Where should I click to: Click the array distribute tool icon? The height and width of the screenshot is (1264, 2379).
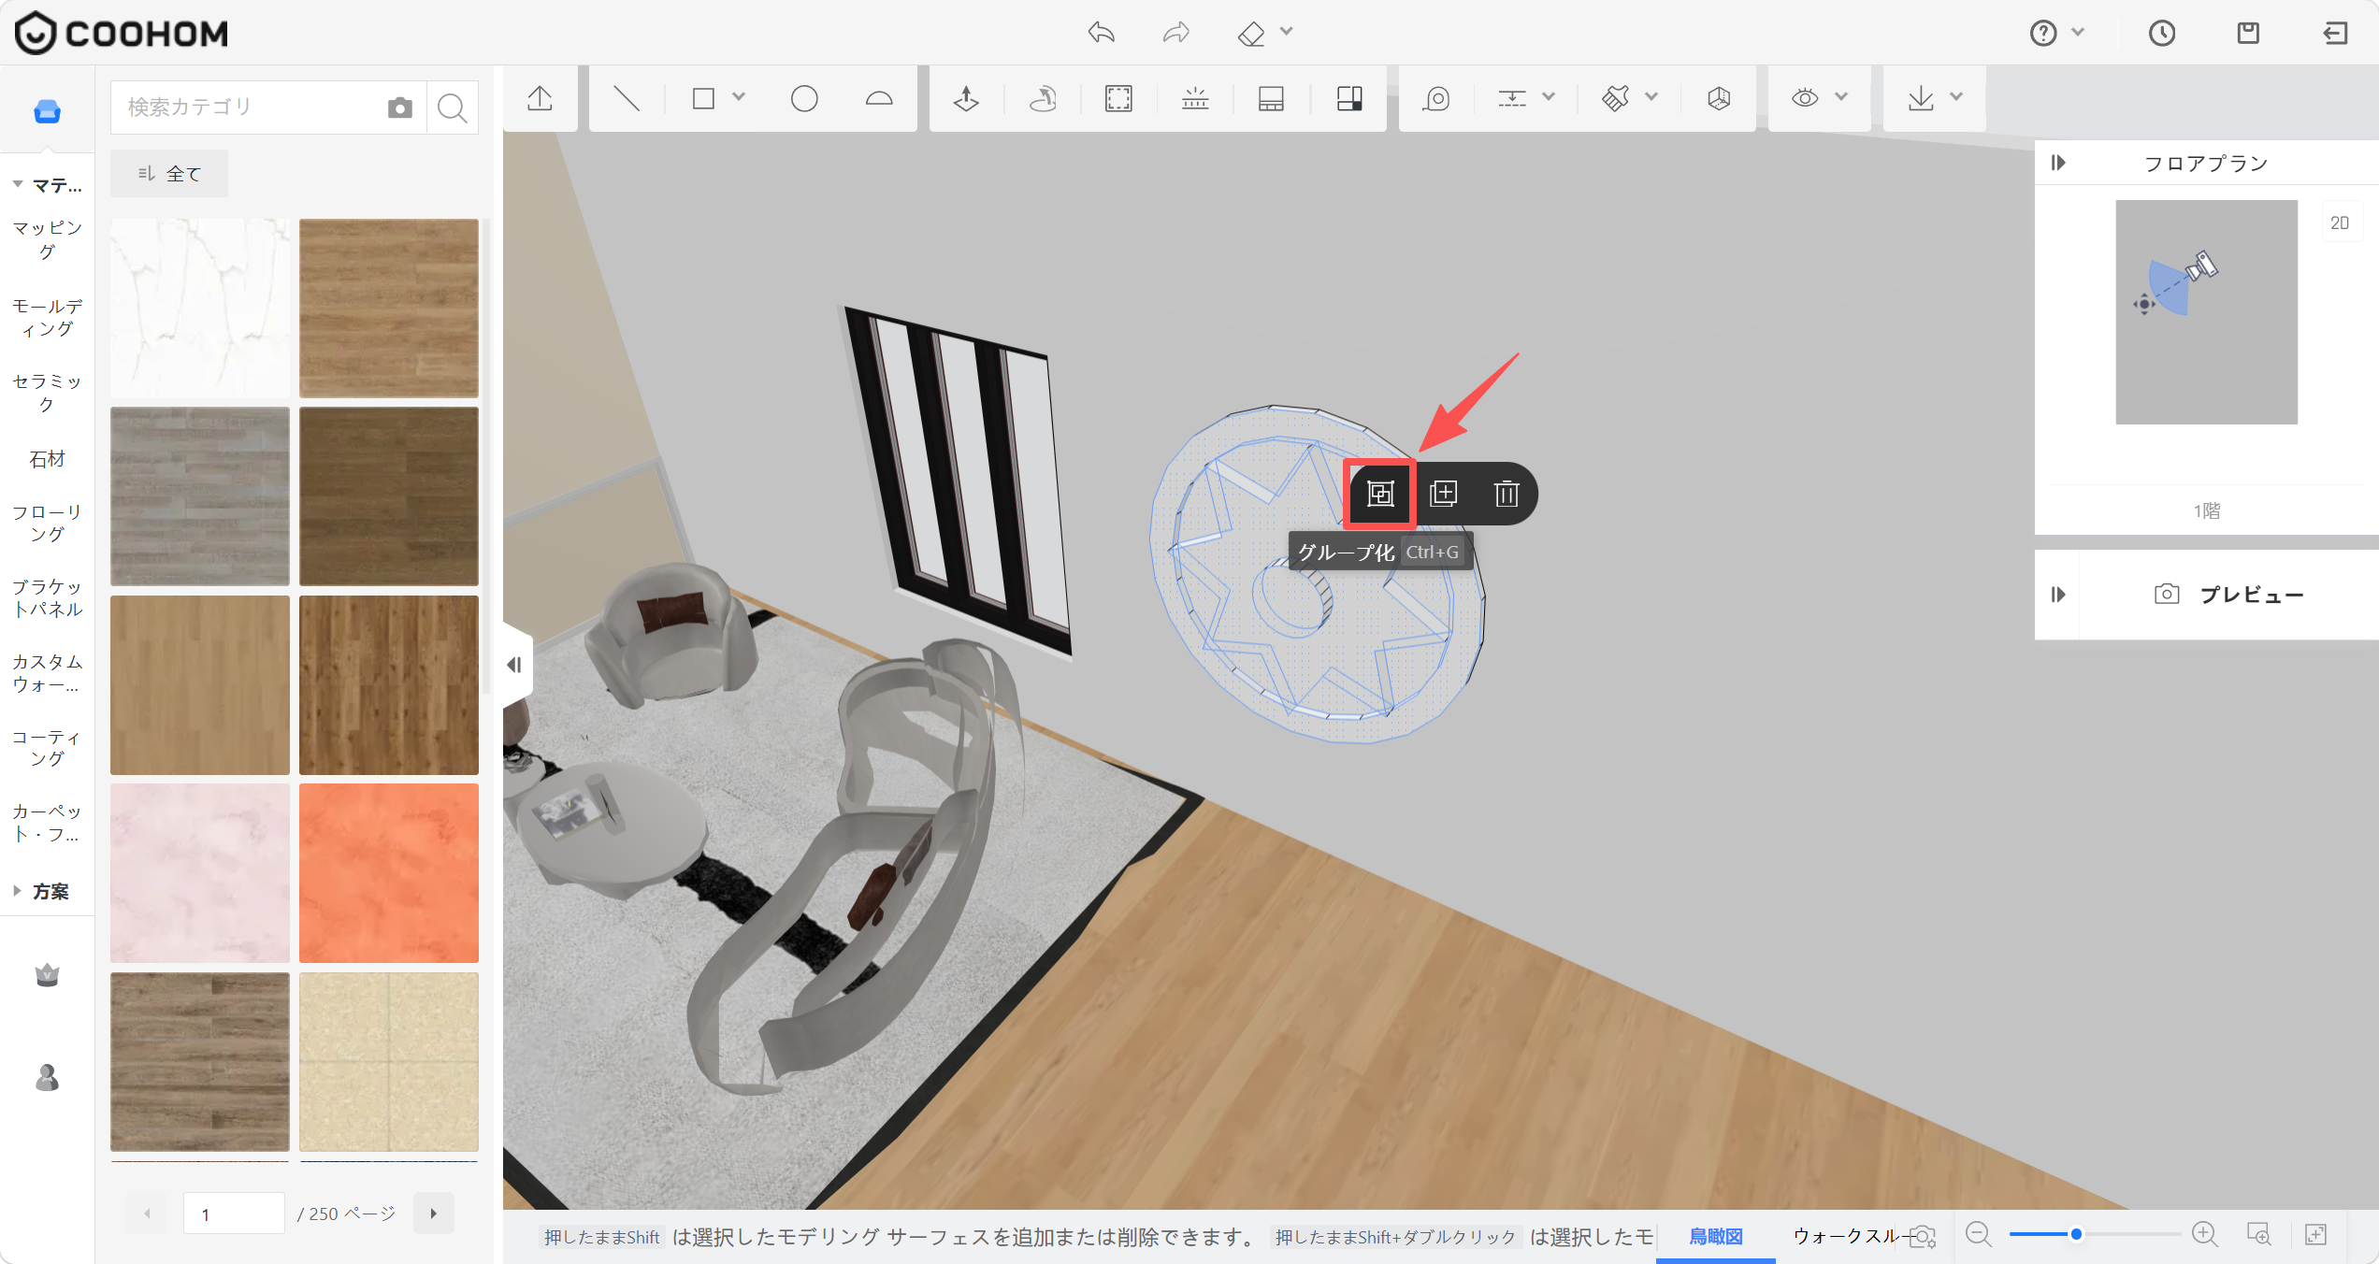point(1195,98)
